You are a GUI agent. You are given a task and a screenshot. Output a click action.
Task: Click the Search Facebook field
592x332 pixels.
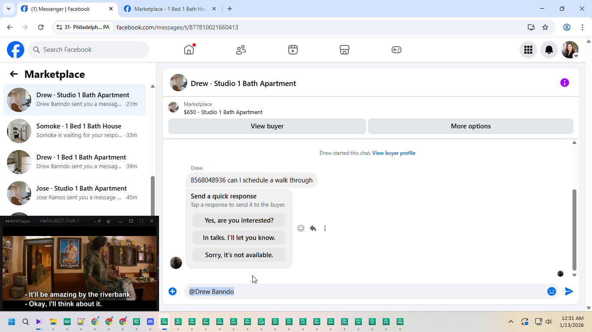pyautogui.click(x=88, y=50)
